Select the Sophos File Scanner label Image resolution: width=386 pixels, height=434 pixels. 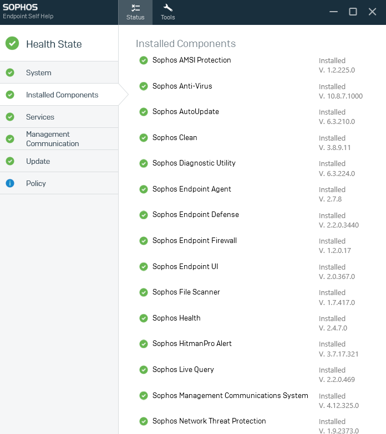click(186, 292)
